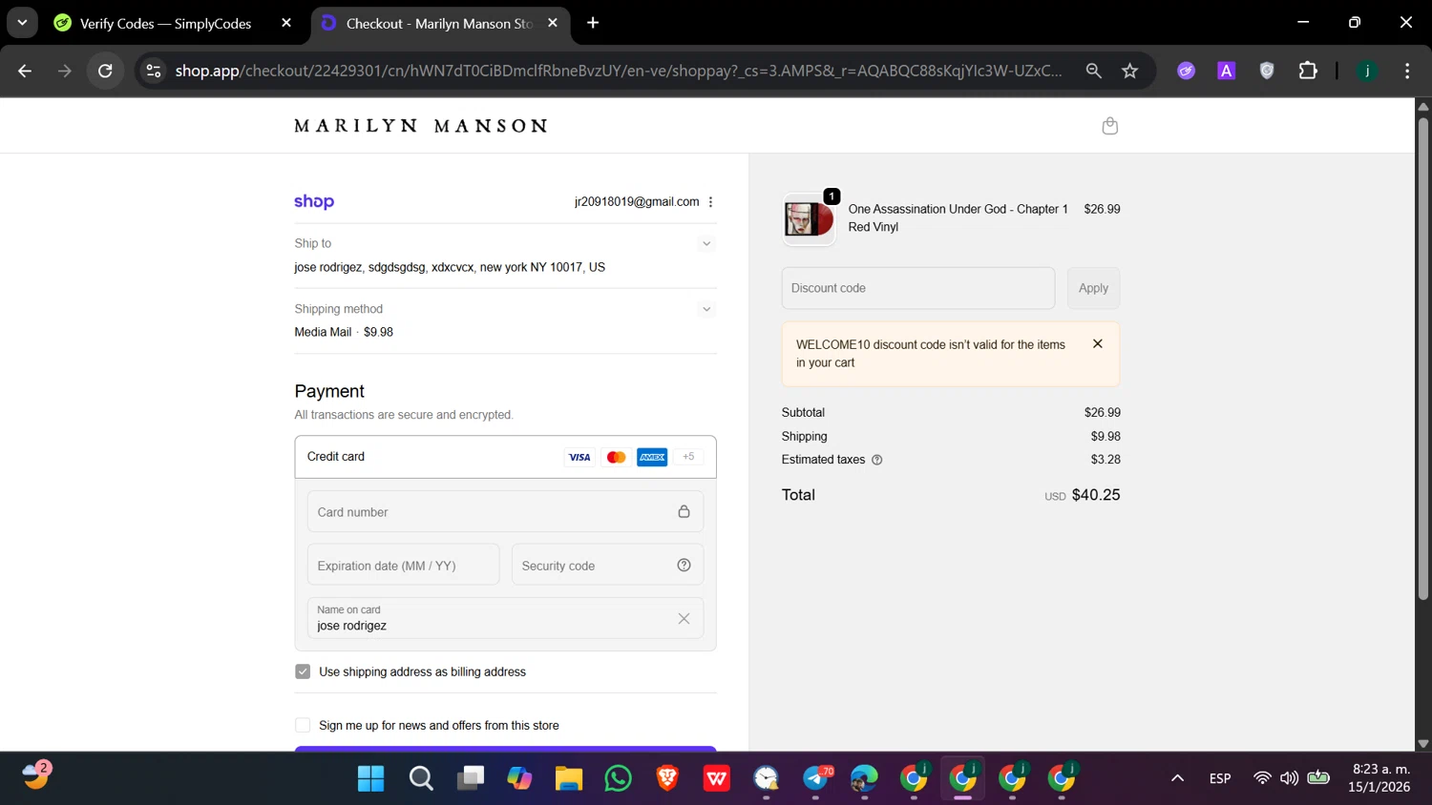Open the tab search dropdown arrow

tap(22, 23)
